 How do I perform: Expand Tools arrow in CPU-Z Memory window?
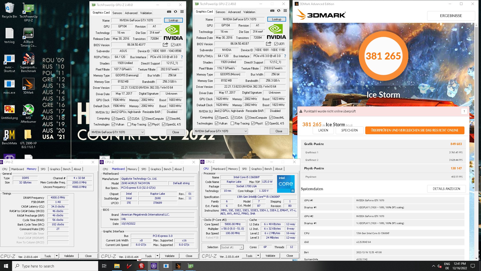[57, 256]
